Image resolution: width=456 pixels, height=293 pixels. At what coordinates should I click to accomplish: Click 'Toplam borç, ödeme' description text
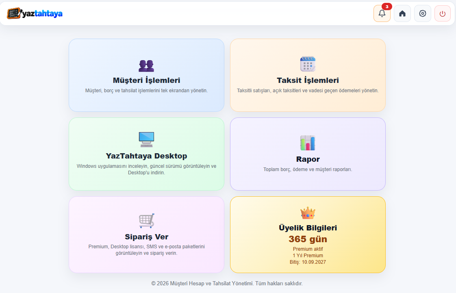point(308,169)
